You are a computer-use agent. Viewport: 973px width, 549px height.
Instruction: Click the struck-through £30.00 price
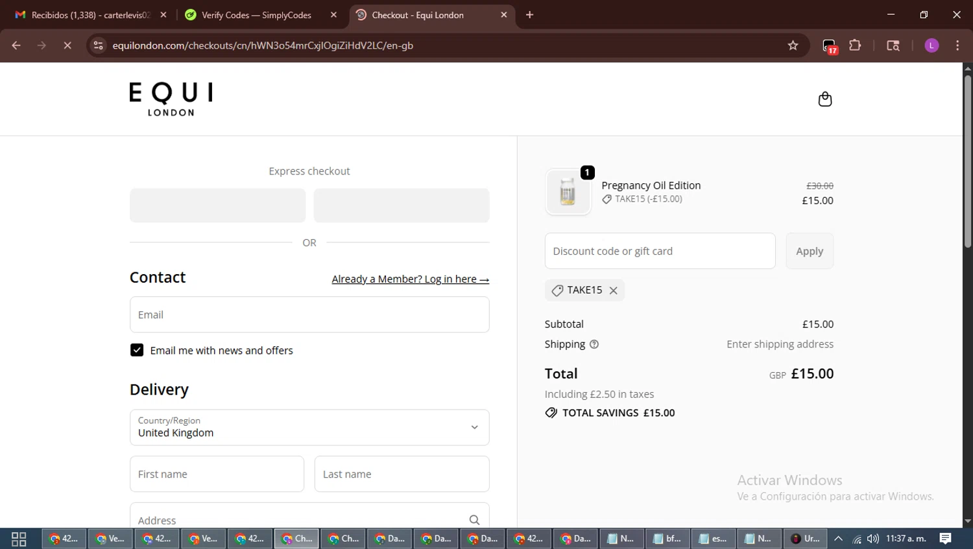pos(820,186)
